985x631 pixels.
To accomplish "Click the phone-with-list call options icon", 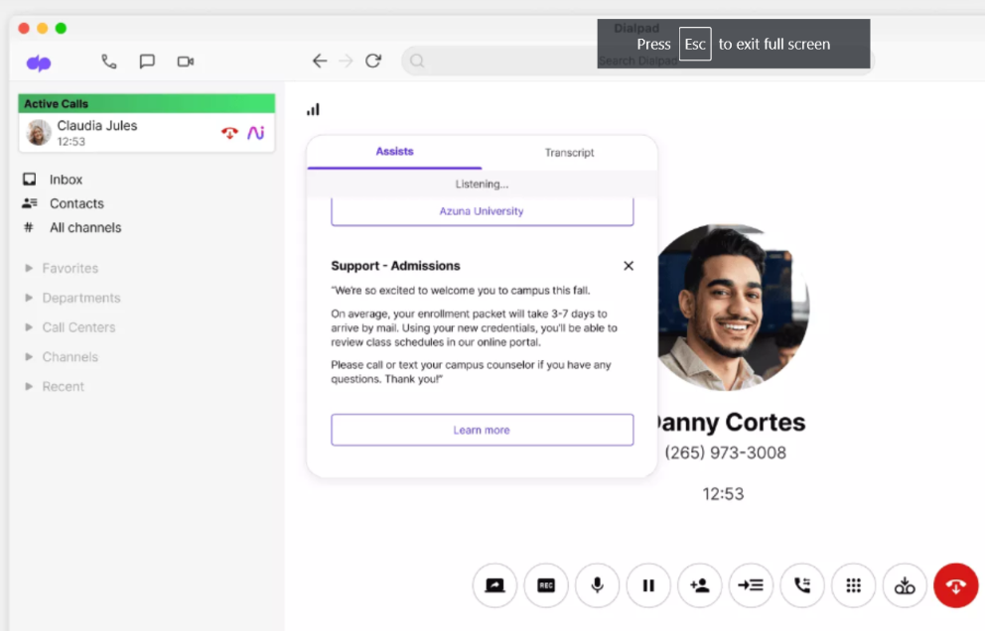I will 802,585.
